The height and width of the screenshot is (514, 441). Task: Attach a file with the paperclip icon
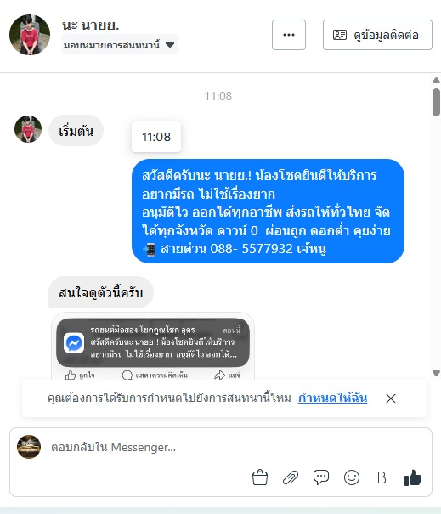tap(291, 477)
